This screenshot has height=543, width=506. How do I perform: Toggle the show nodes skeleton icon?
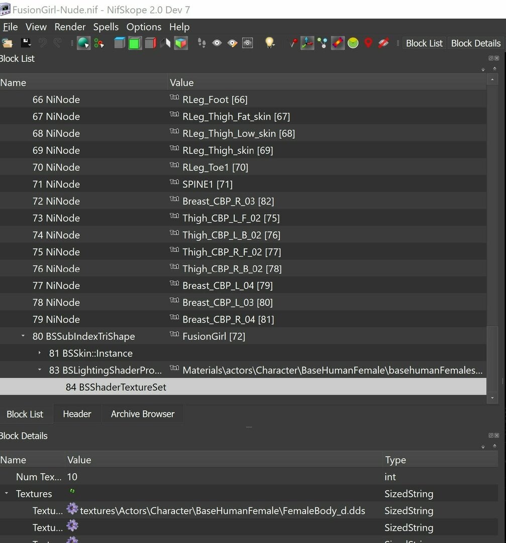coord(323,43)
